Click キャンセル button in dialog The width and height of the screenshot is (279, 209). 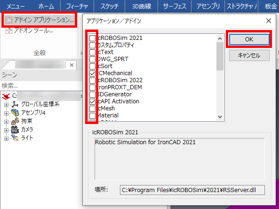click(249, 55)
